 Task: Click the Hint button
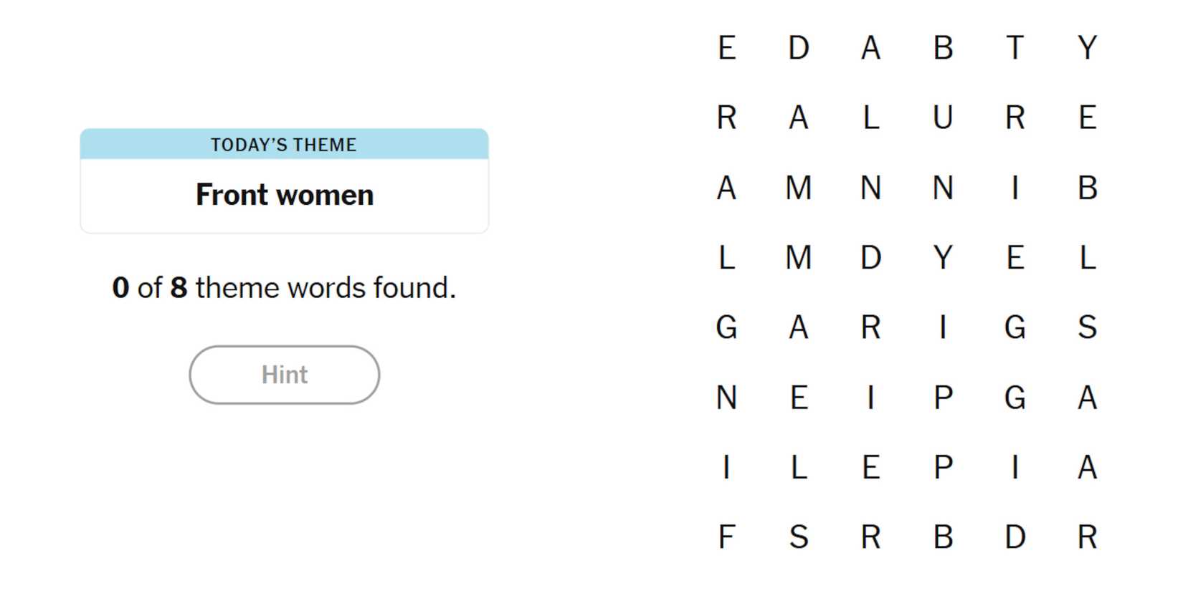click(284, 375)
